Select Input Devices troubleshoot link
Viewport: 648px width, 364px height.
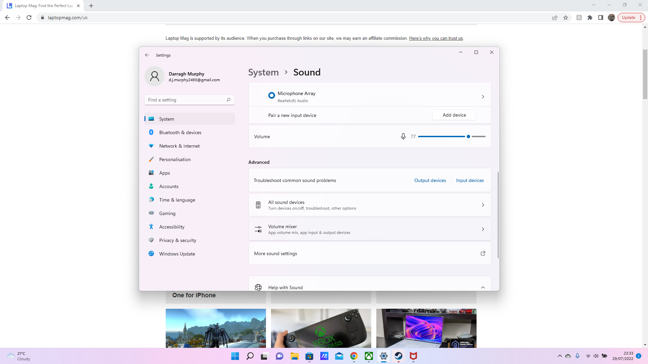click(x=470, y=180)
